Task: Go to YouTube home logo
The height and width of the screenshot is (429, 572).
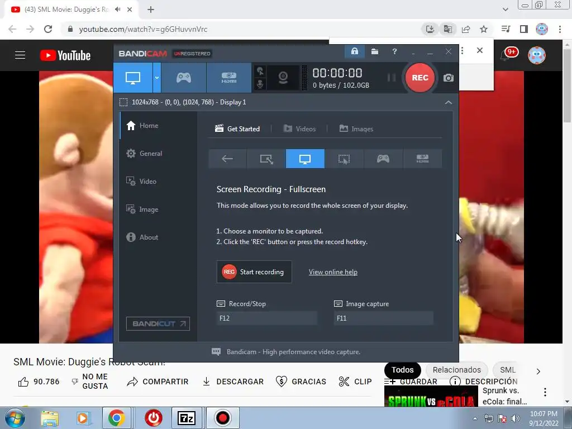Action: click(x=65, y=55)
